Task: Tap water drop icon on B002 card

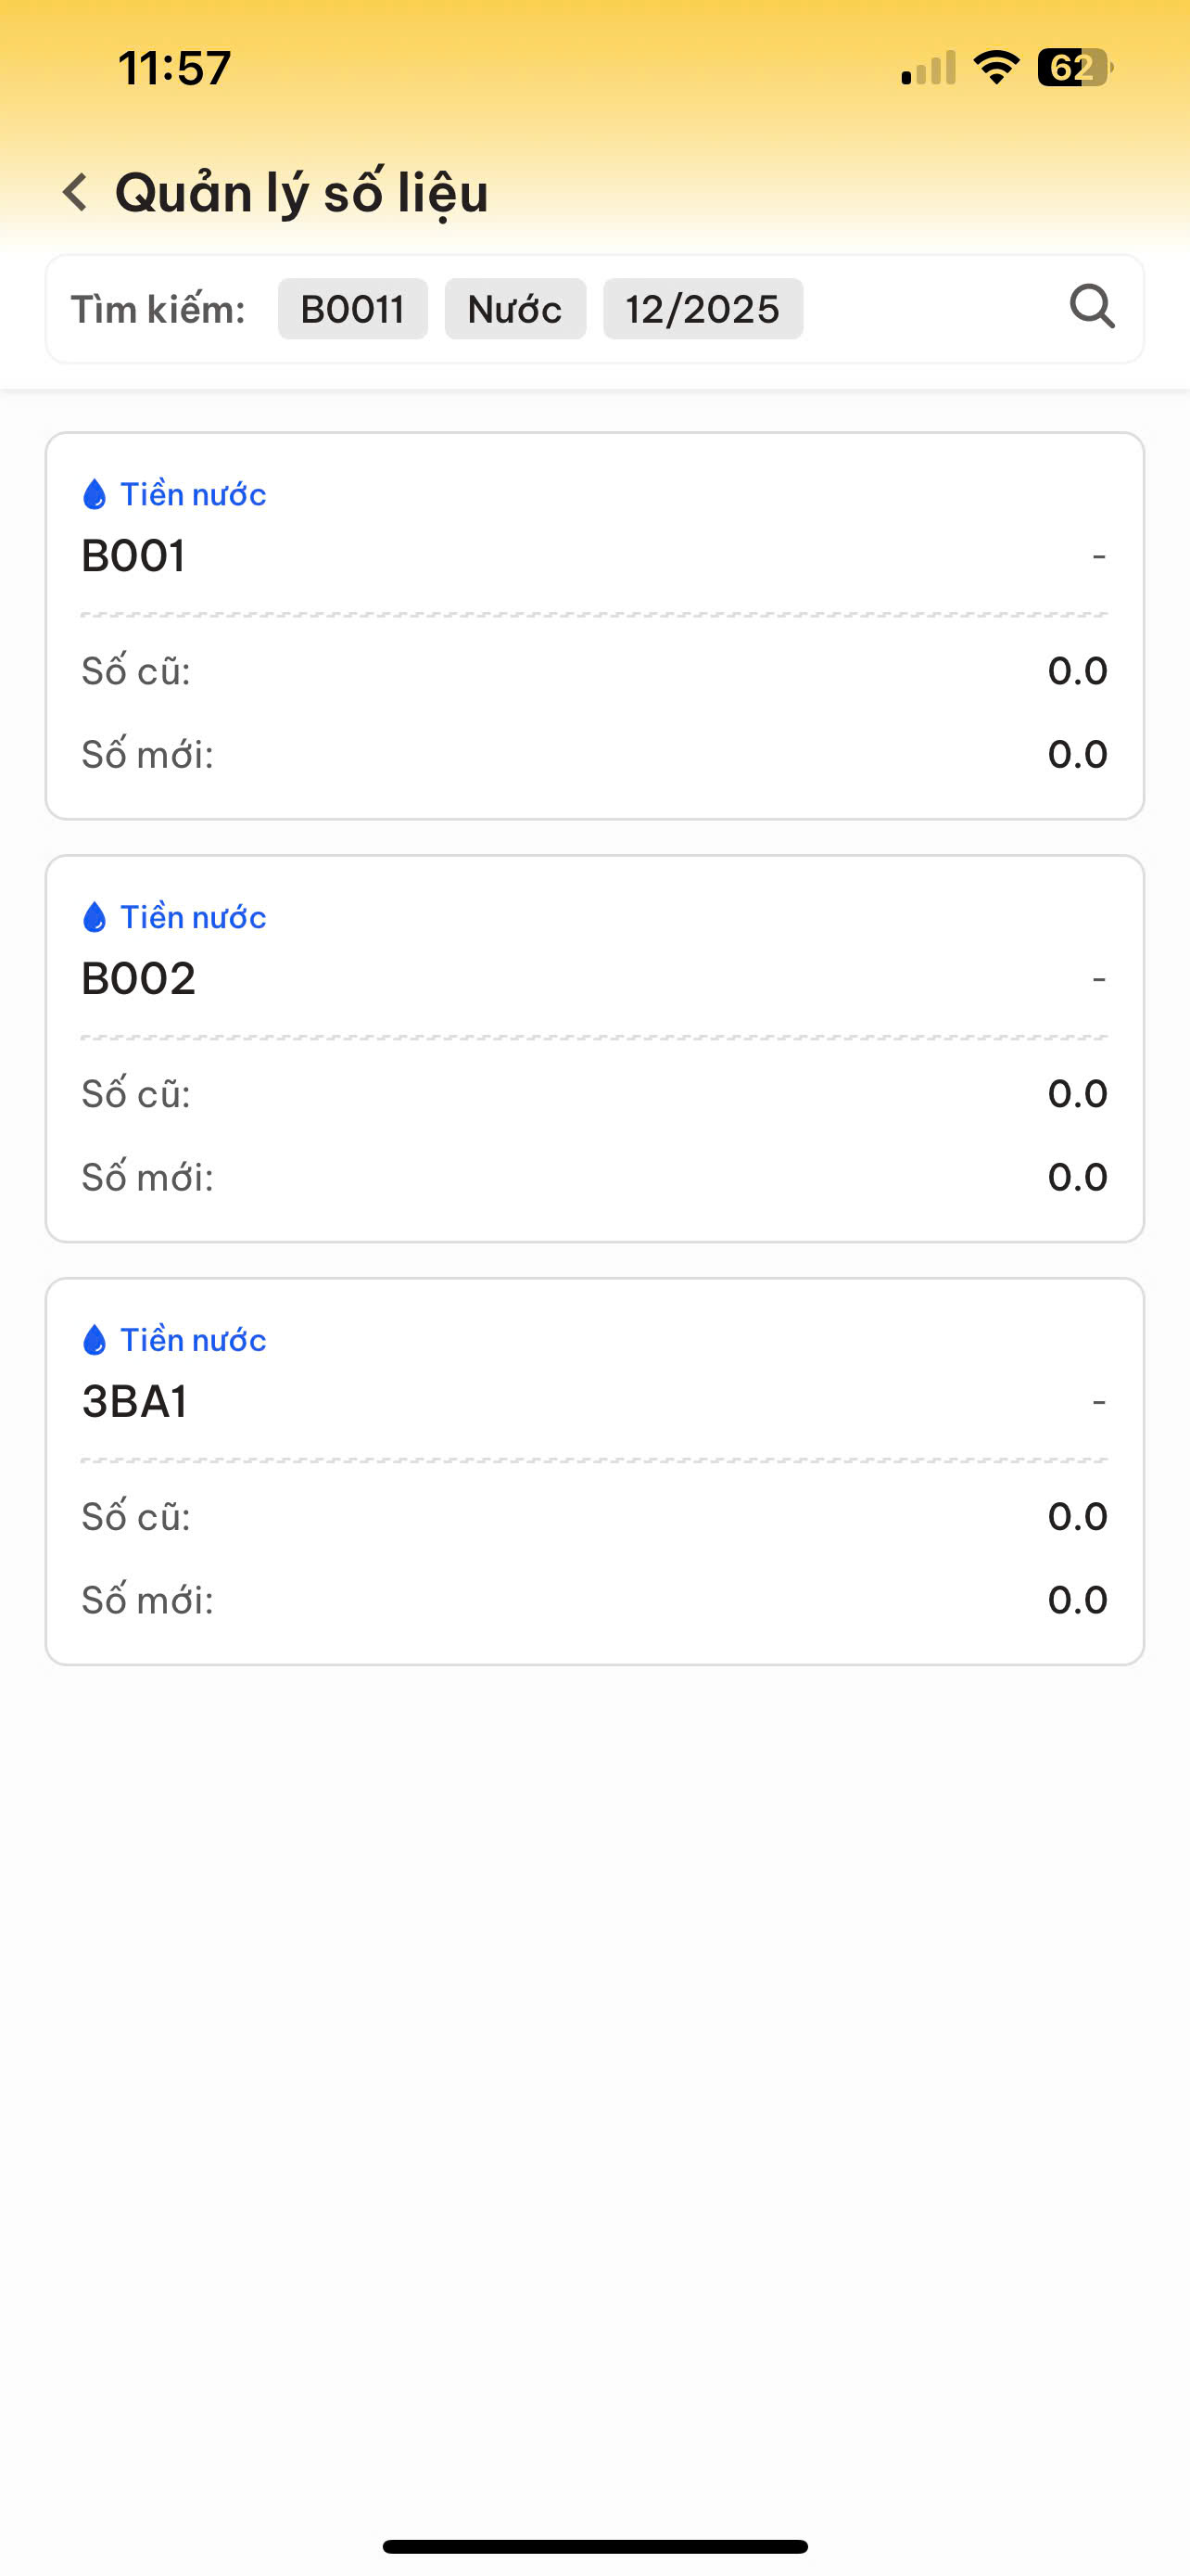Action: [x=94, y=917]
